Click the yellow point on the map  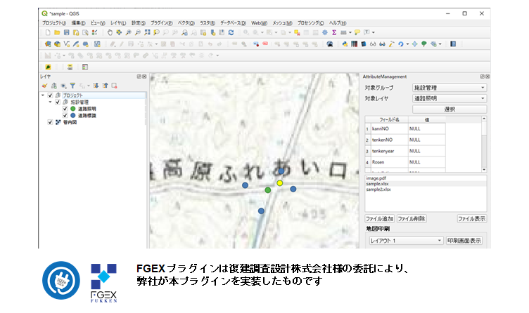coord(279,183)
